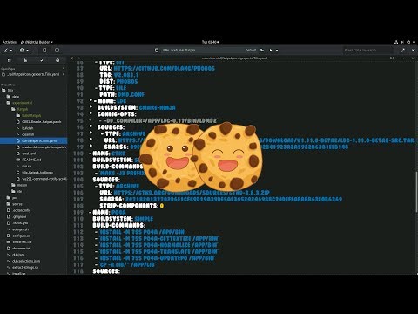Expand the meson folder

19,185
